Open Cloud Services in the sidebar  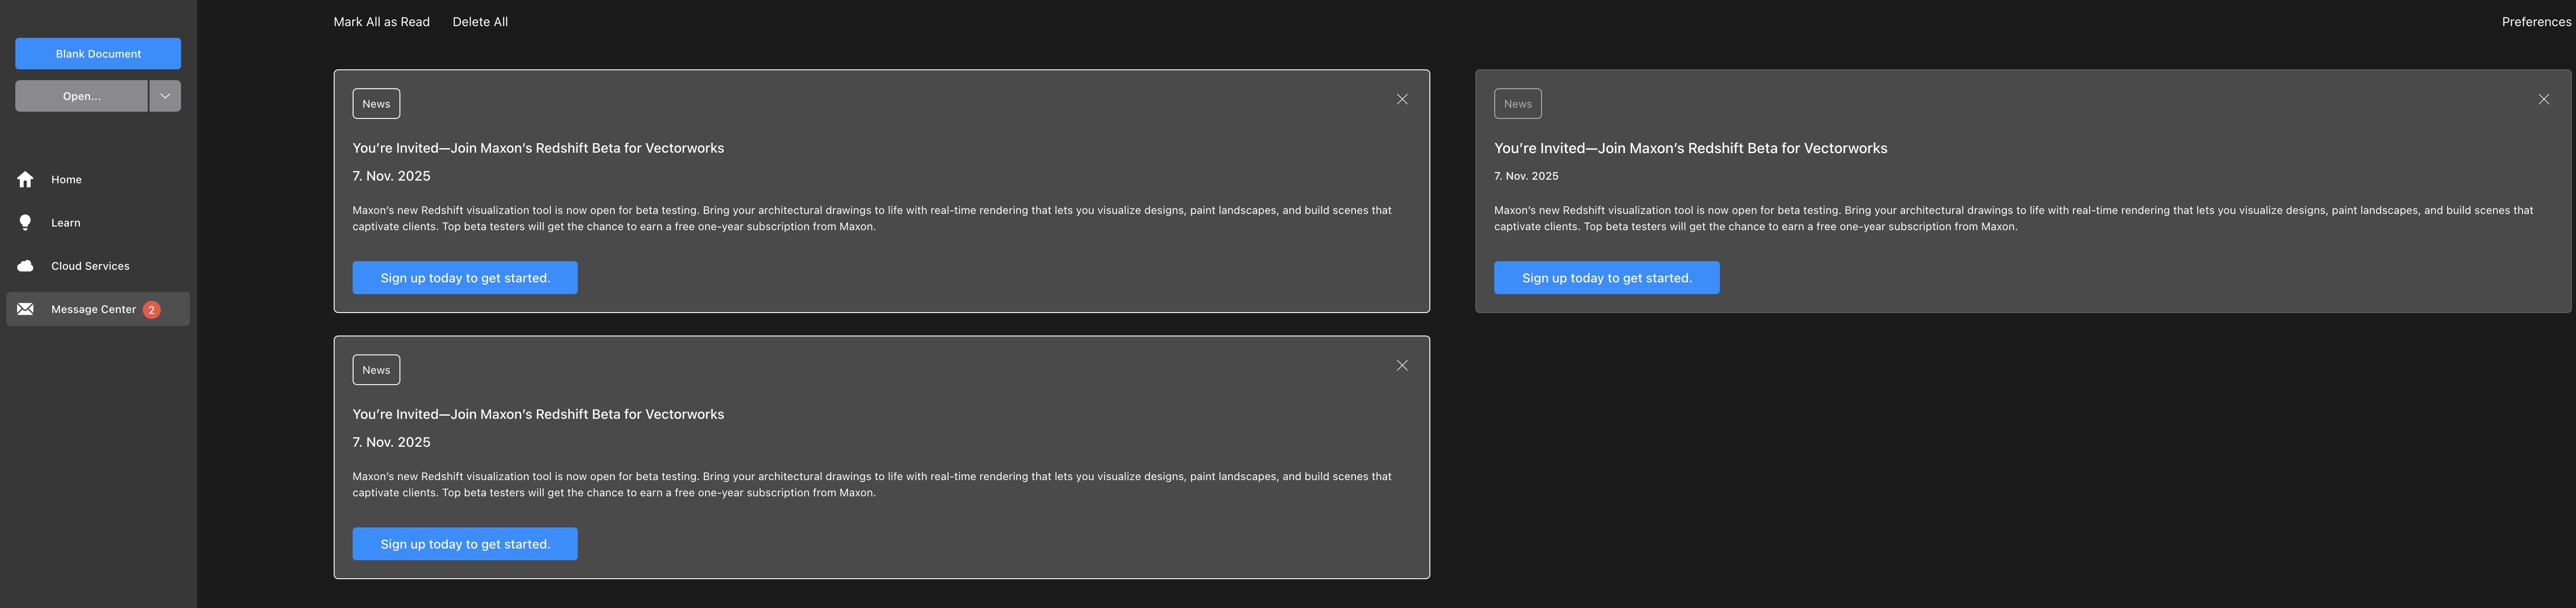[x=90, y=266]
